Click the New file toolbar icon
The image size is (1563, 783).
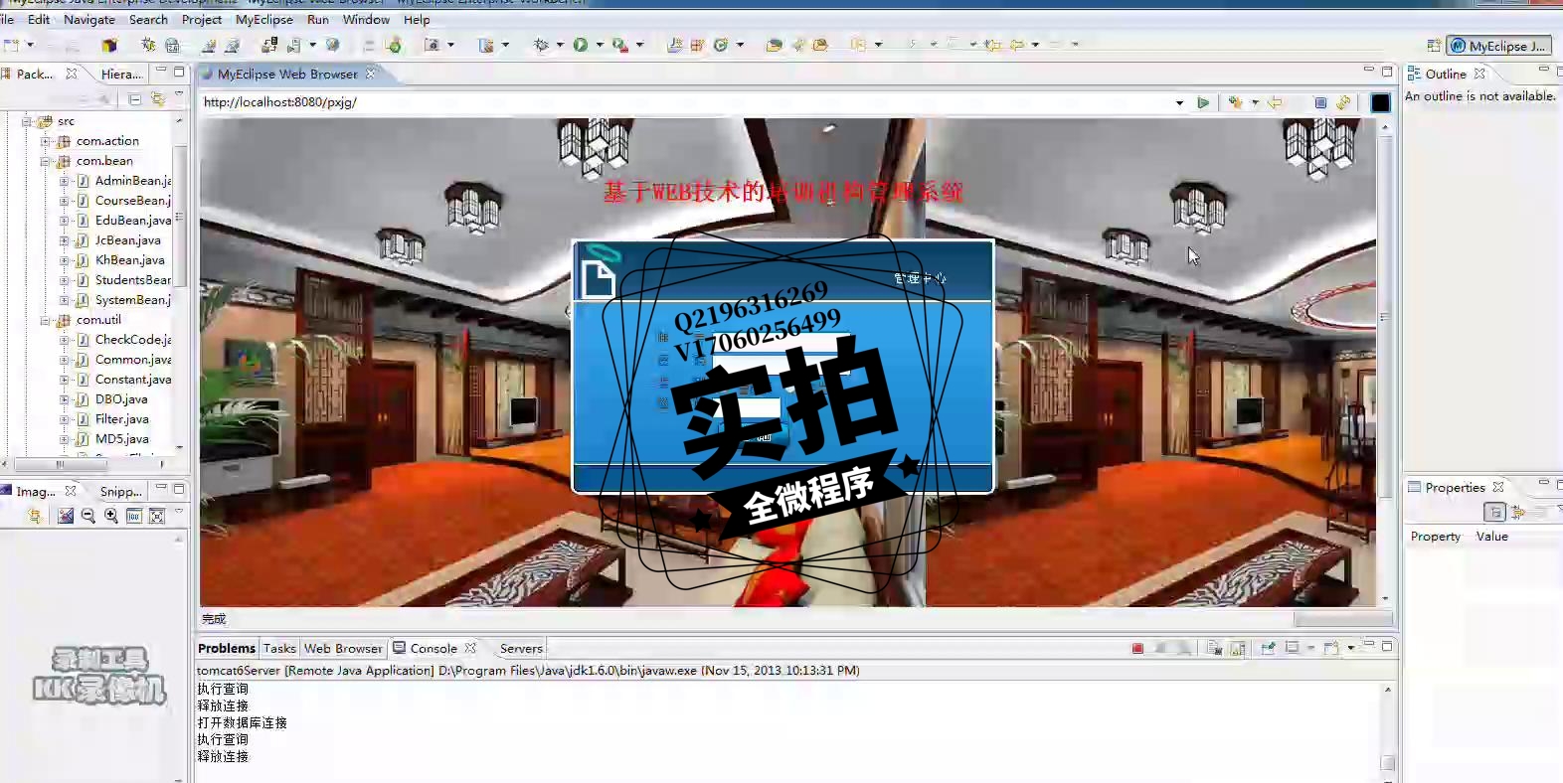click(11, 45)
